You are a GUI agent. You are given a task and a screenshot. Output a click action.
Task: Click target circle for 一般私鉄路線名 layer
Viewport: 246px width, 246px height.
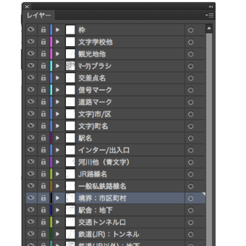(x=191, y=186)
